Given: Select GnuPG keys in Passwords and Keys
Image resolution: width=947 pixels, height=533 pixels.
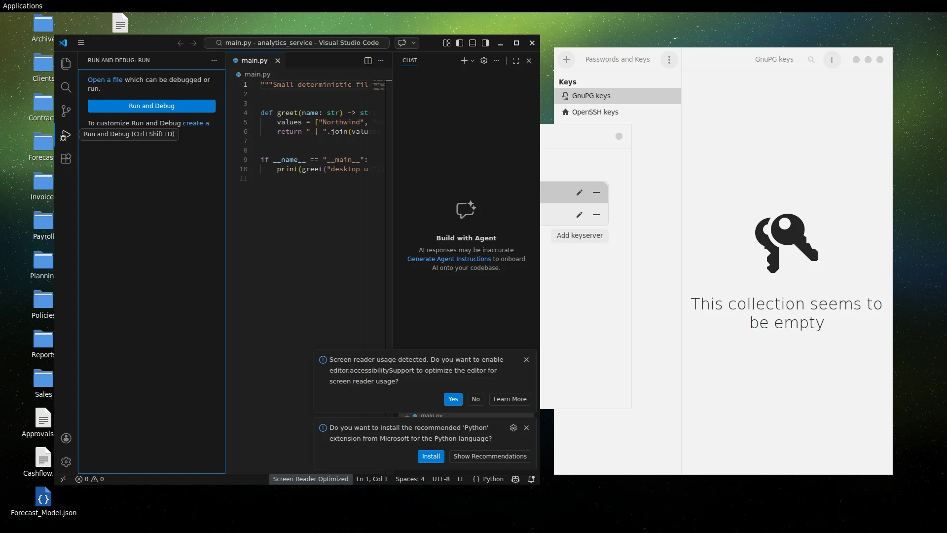Looking at the screenshot, I should [x=618, y=96].
